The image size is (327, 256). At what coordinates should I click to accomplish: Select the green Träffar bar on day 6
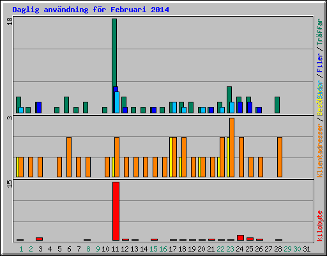pyautogui.click(x=66, y=105)
